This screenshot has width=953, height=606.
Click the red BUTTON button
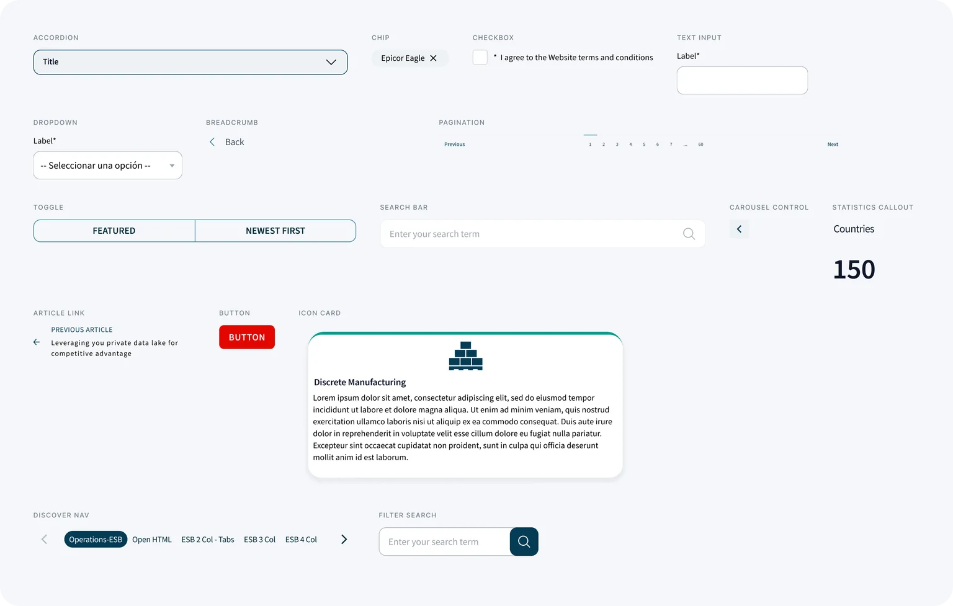(247, 337)
